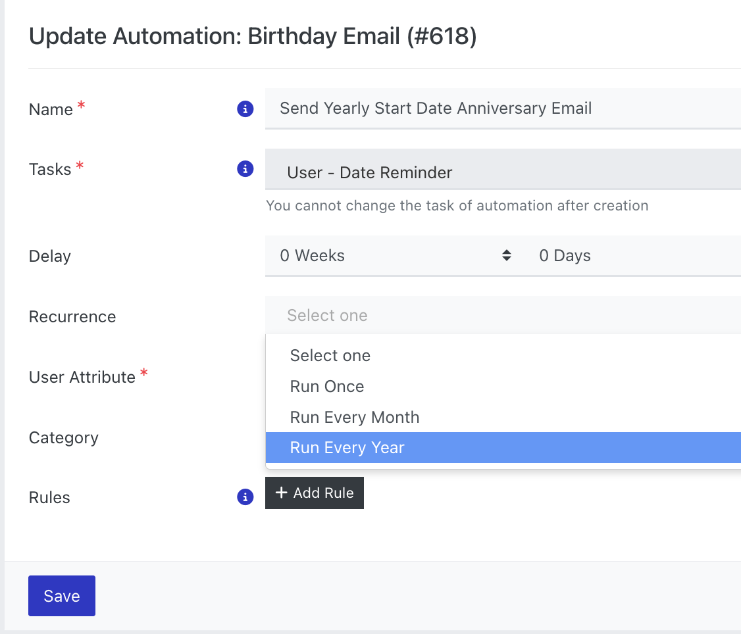
Task: Click the info icon beside Rules
Action: pos(245,497)
